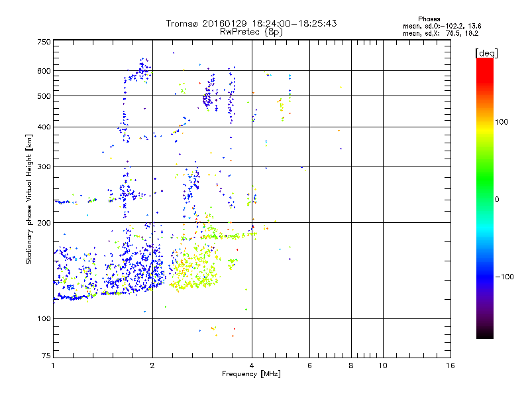
Task: Click the 'Frequency [MHz]' axis label
Action: point(251,374)
